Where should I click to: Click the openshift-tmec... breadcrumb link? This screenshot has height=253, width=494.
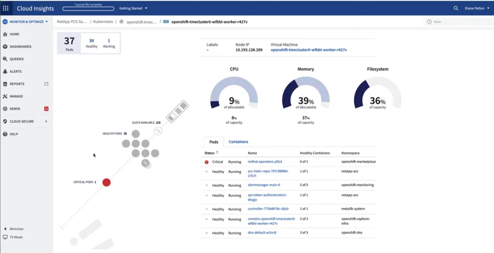pyautogui.click(x=142, y=22)
